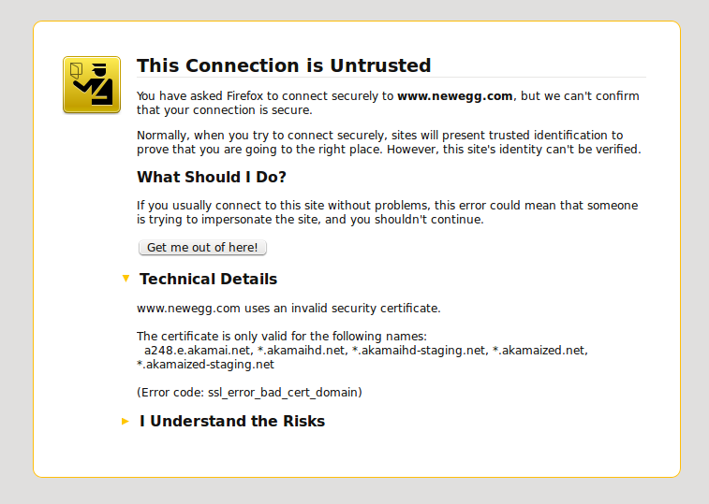
Task: Click the Technical Details heading text
Action: pos(208,279)
